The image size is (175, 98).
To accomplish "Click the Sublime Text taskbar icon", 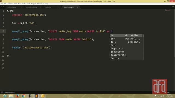I will [x=36, y=96].
